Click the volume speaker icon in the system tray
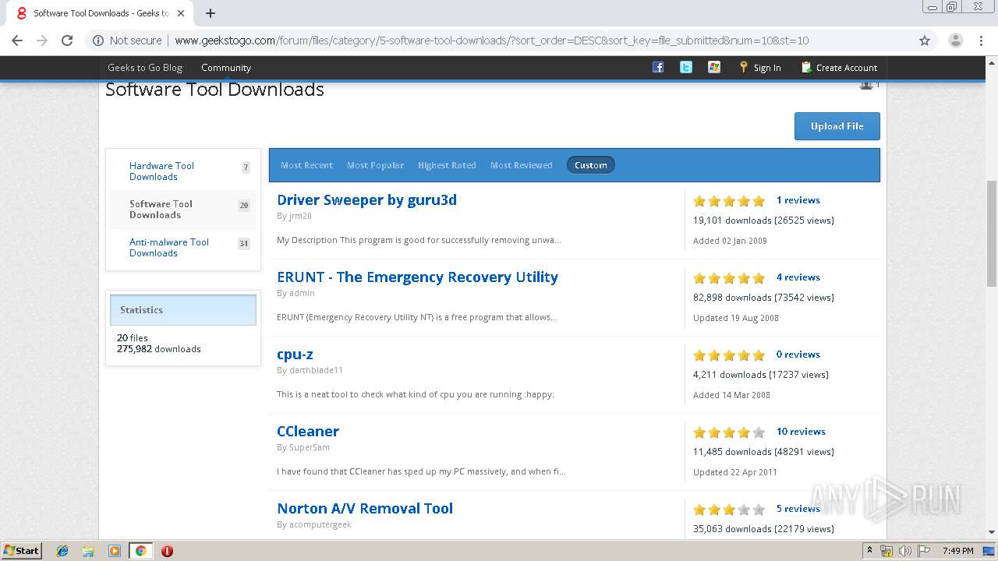Image resolution: width=998 pixels, height=561 pixels. click(x=904, y=551)
